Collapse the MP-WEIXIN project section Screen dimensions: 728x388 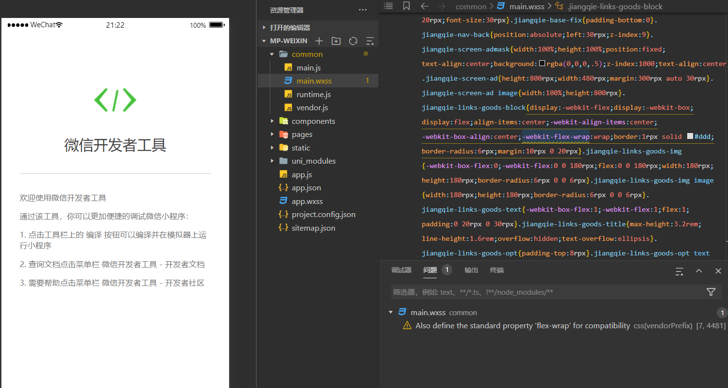coord(264,41)
